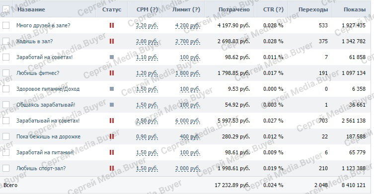Check the box for Здоровое питание/Доход
The height and width of the screenshot is (194, 374).
pyautogui.click(x=6, y=89)
